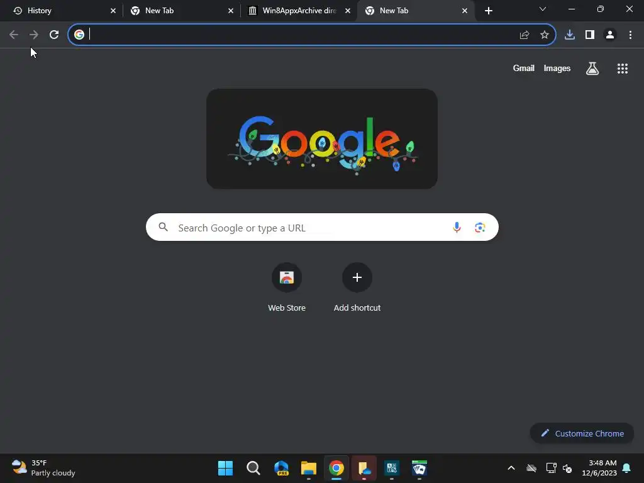Open Google Images link
This screenshot has width=644, height=483.
pyautogui.click(x=557, y=68)
